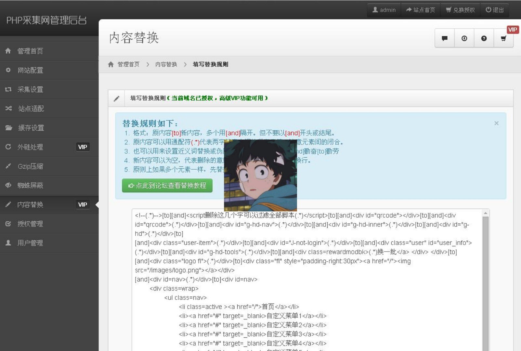521x351 pixels.
Task: Open 缓存设置 using the folder icon
Action: tap(8, 128)
